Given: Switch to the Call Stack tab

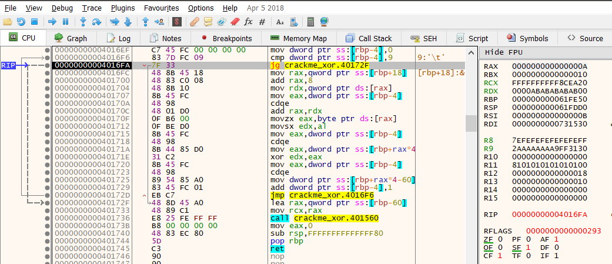Looking at the screenshot, I should 369,38.
